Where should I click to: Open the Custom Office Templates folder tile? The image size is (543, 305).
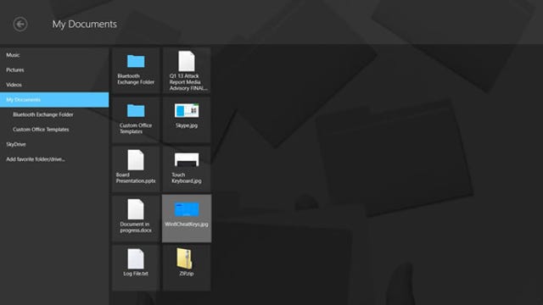(136, 120)
